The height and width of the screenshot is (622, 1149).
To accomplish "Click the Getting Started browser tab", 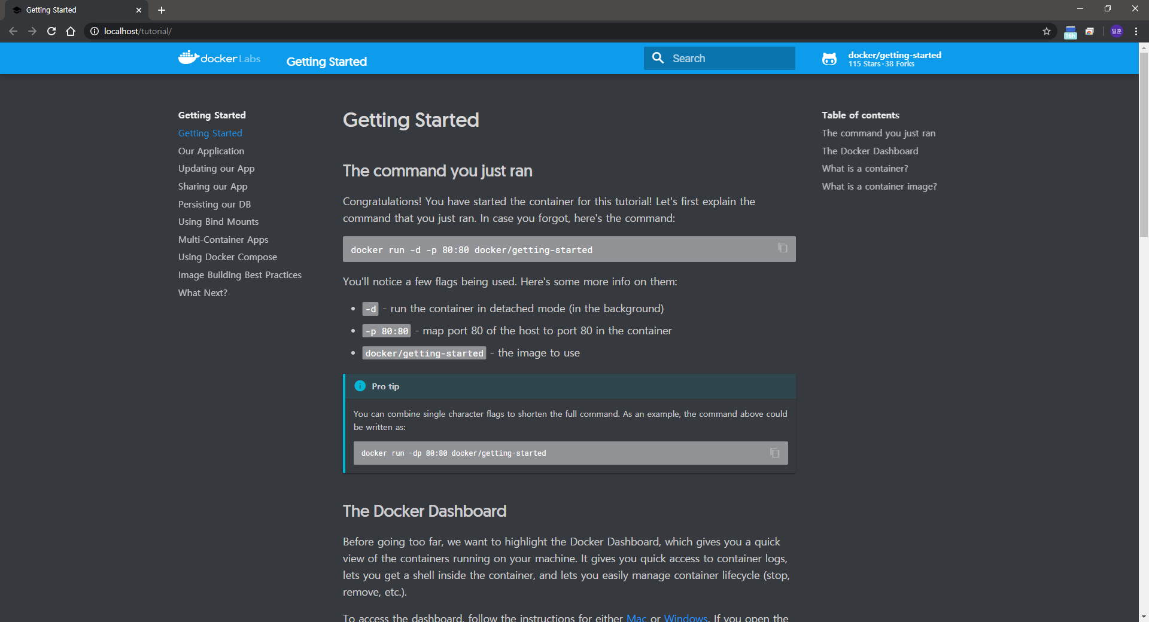I will (78, 10).
